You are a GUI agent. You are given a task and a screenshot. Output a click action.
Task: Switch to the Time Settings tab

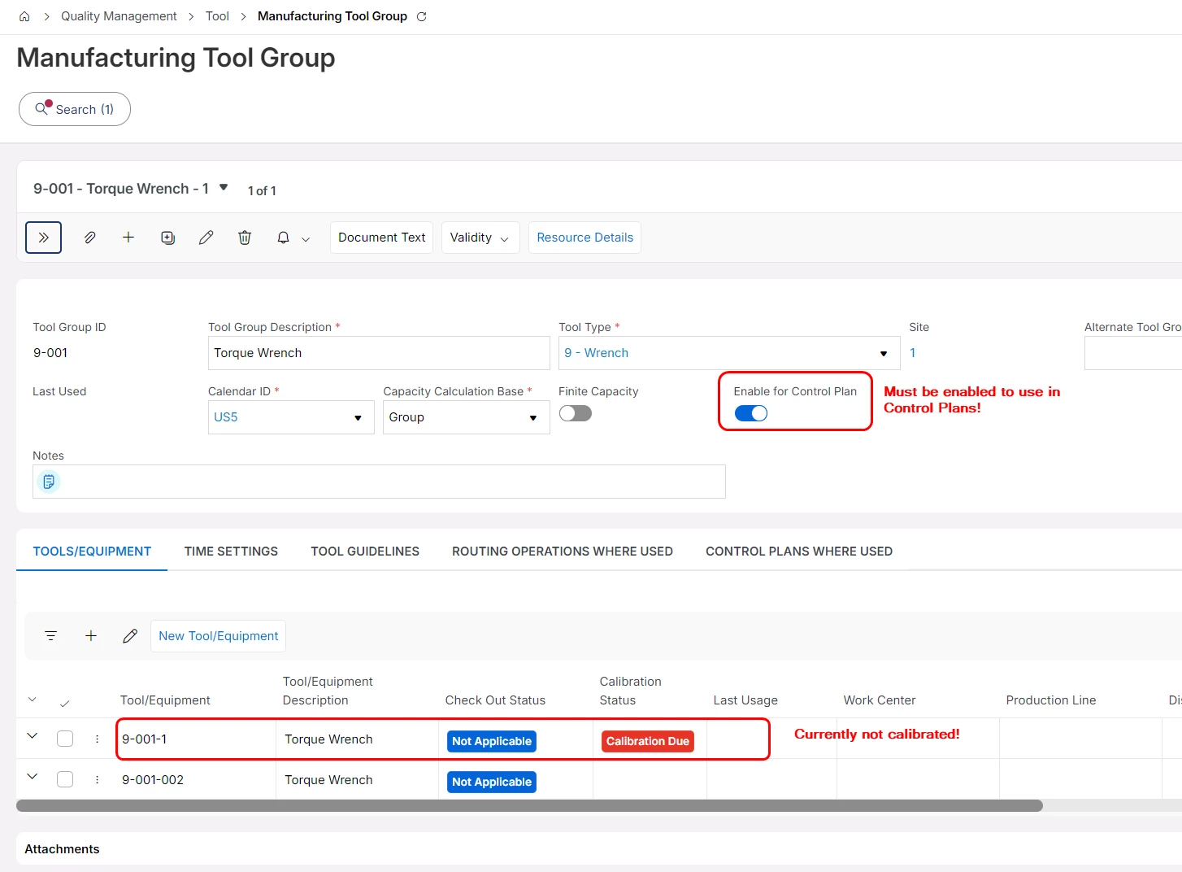pyautogui.click(x=231, y=552)
